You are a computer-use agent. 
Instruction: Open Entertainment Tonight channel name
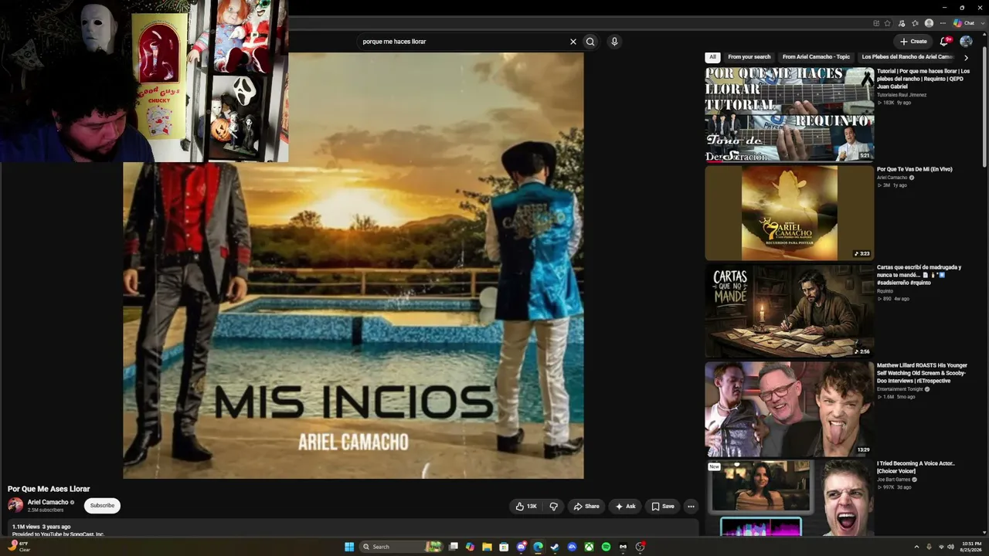[900, 389]
